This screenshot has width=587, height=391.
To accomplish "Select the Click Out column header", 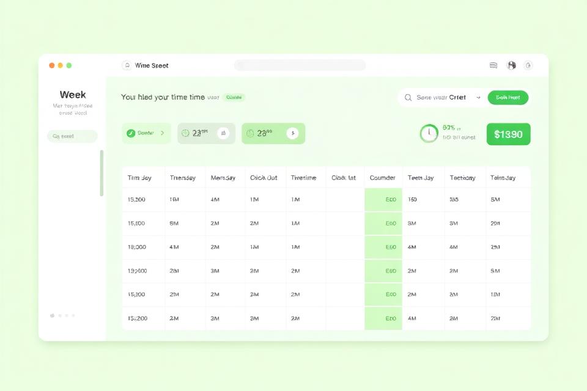I will tap(264, 178).
